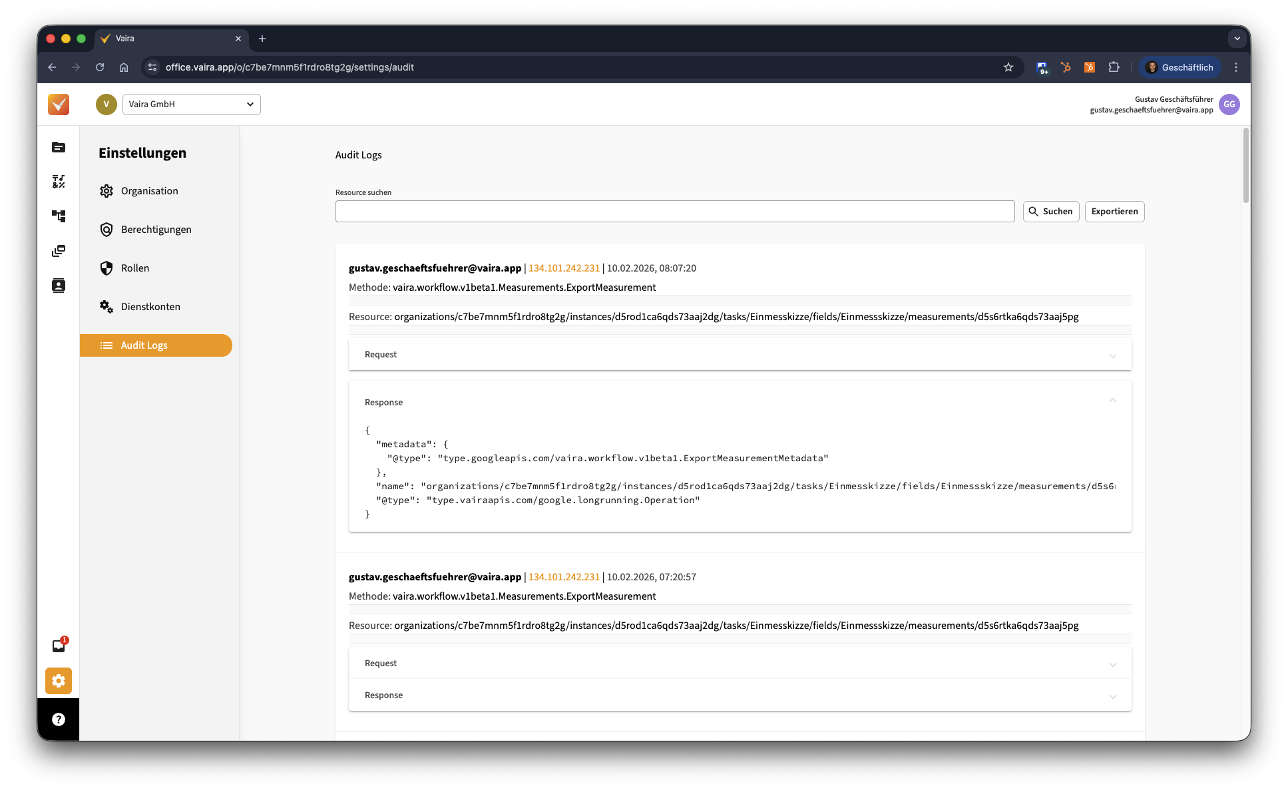This screenshot has height=790, width=1288.
Task: Click the Vaira logo icon
Action: pos(59,104)
